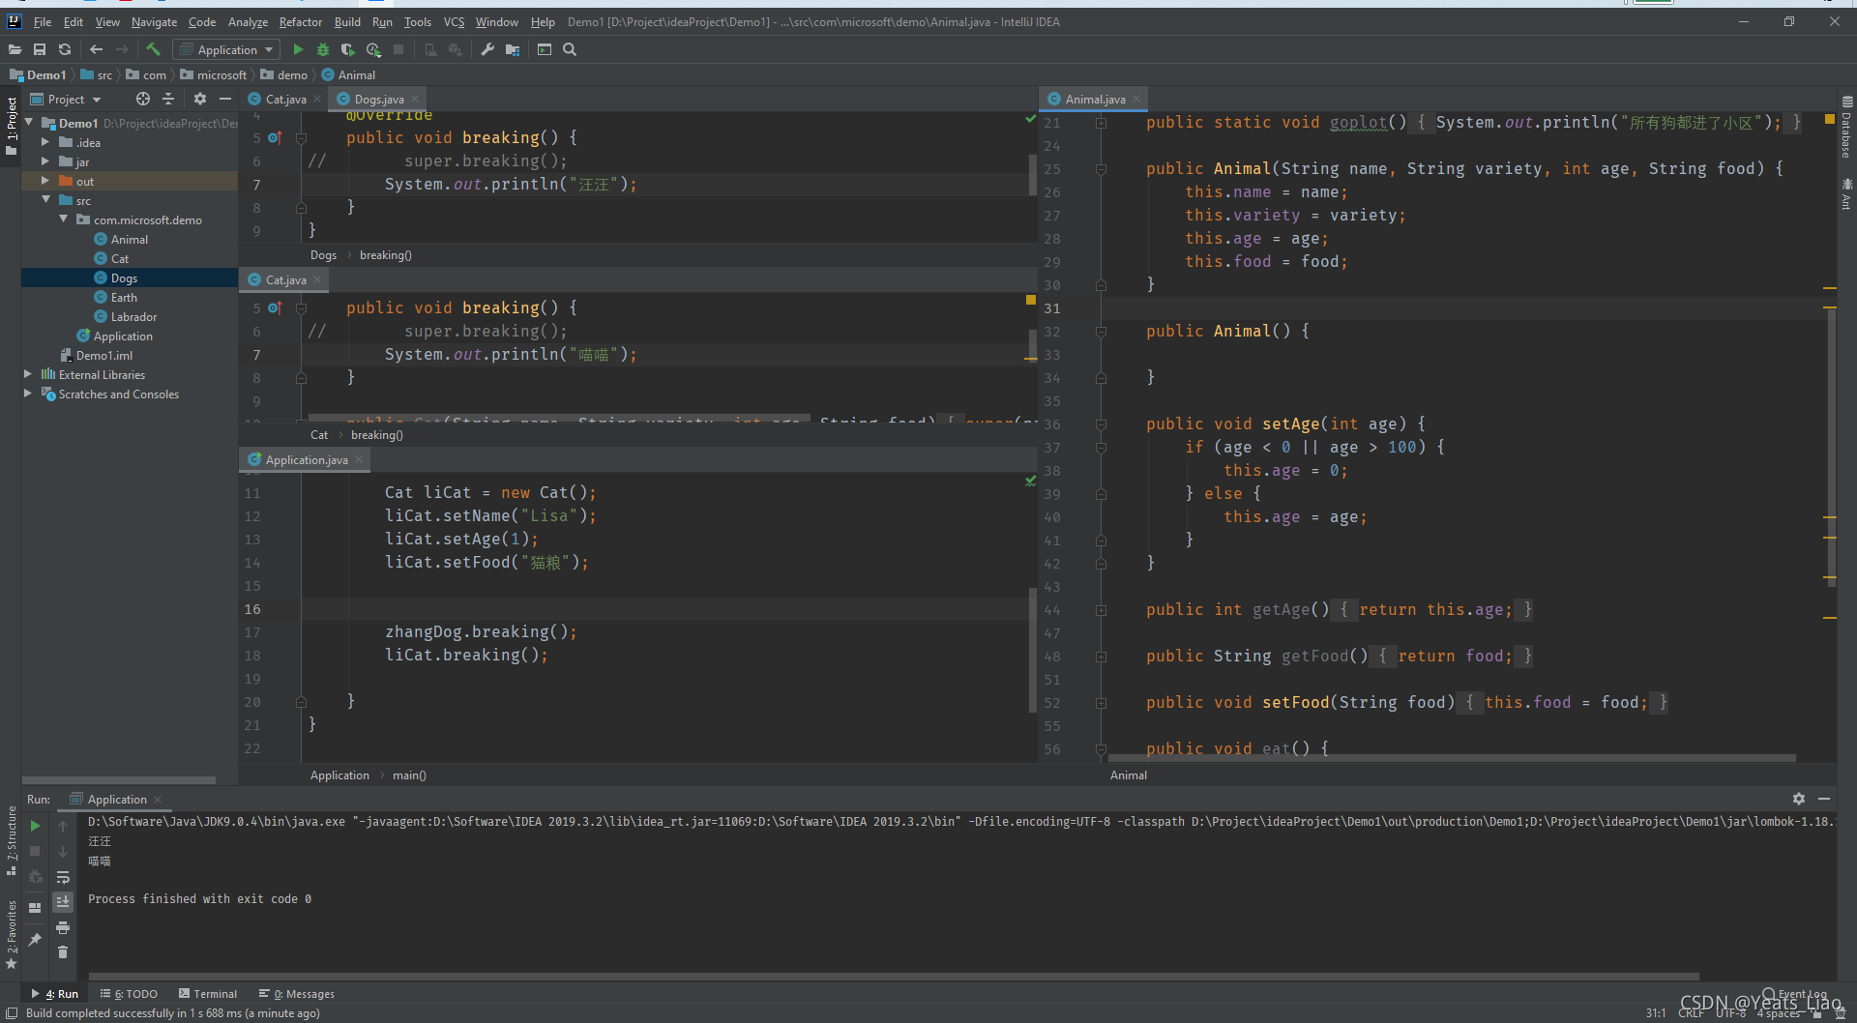This screenshot has width=1857, height=1023.
Task: Click the Run console horizontal scrollbar
Action: (890, 977)
